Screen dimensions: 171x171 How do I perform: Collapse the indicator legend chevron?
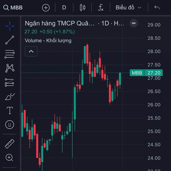tap(31, 51)
